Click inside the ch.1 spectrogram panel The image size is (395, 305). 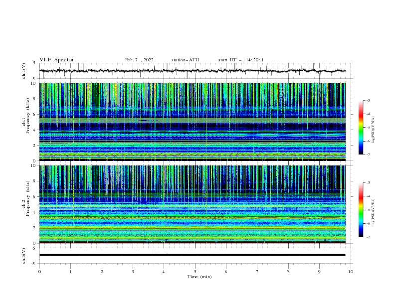(193, 122)
